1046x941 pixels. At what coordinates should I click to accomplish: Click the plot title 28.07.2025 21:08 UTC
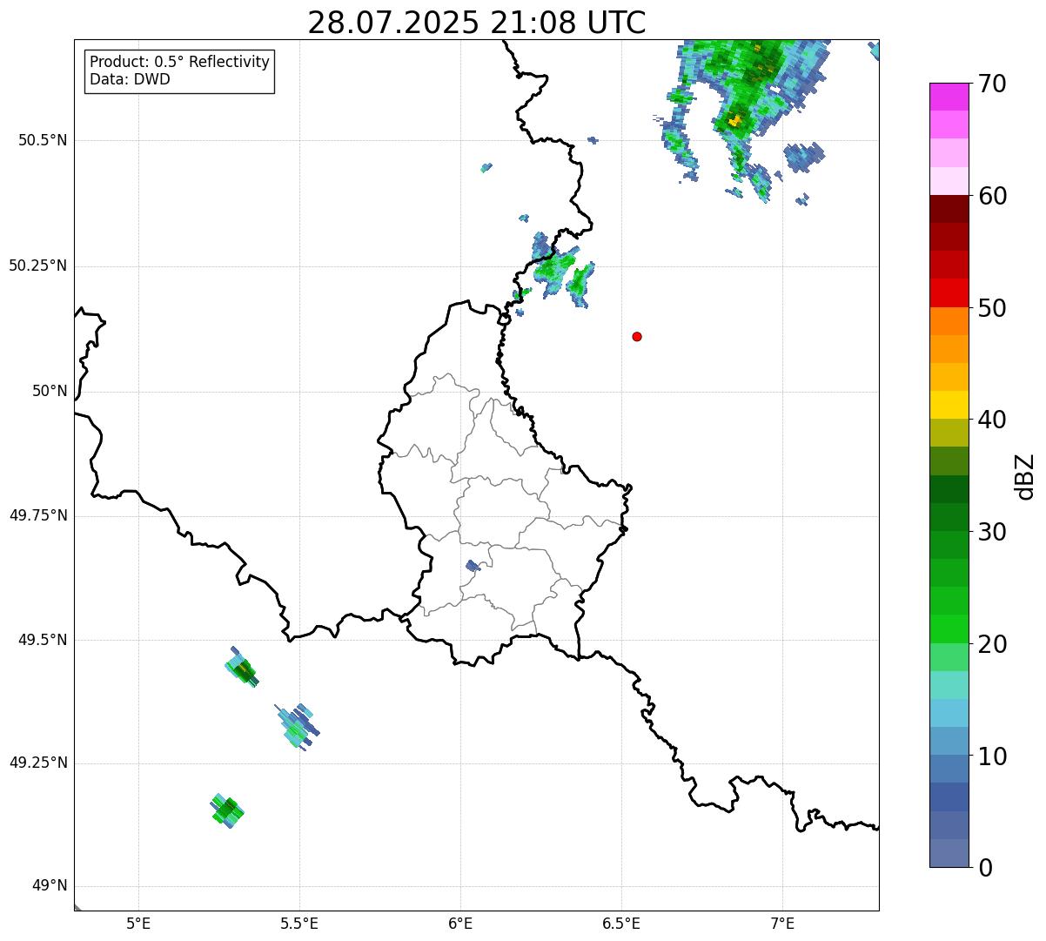[477, 23]
